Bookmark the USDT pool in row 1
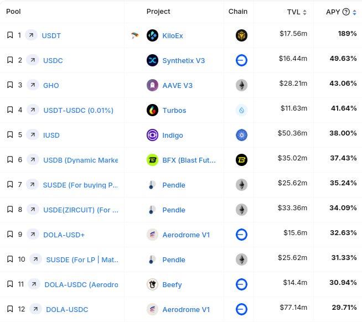Screen dimensions: 362x322 (9, 35)
